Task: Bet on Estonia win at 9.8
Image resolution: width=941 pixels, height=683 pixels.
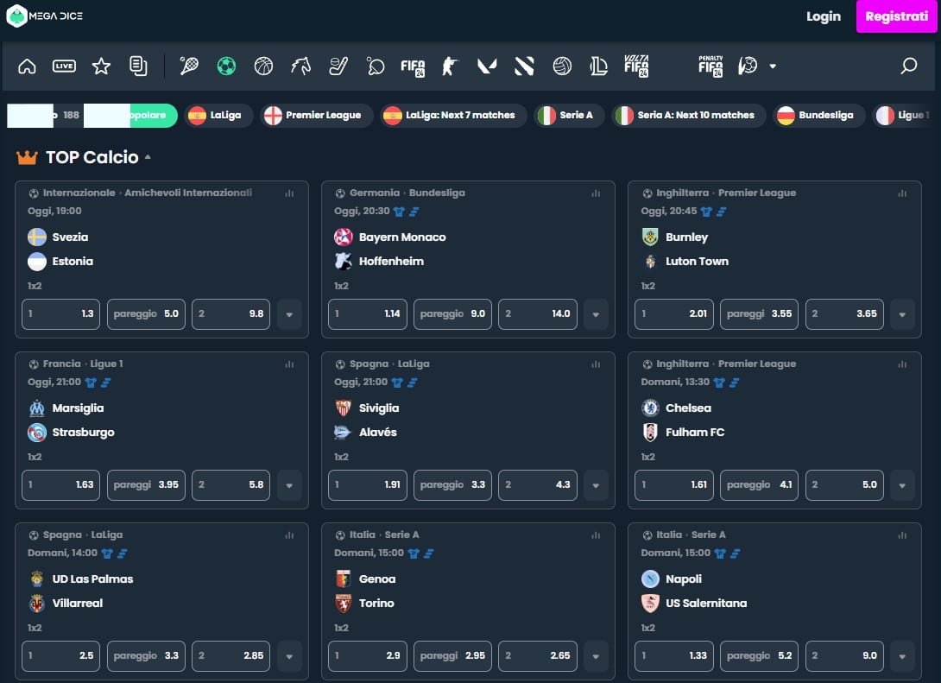Action: click(231, 314)
